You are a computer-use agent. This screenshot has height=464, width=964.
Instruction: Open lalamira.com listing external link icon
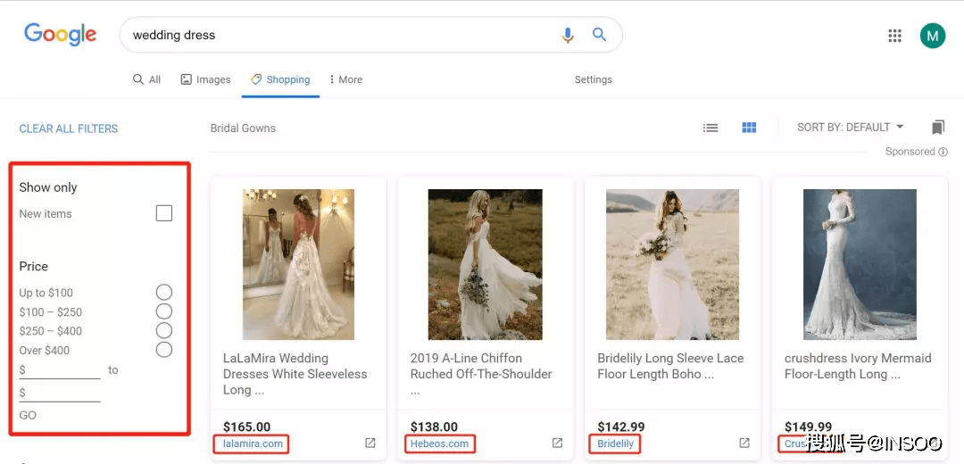tap(370, 443)
